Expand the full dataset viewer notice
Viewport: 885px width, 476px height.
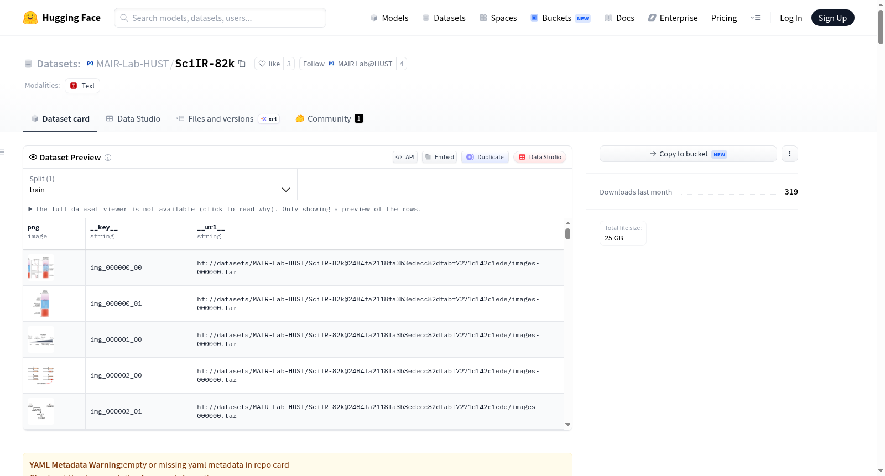(225, 209)
